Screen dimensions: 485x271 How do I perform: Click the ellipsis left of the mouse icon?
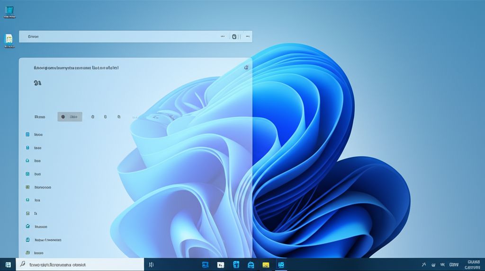pyautogui.click(x=223, y=36)
